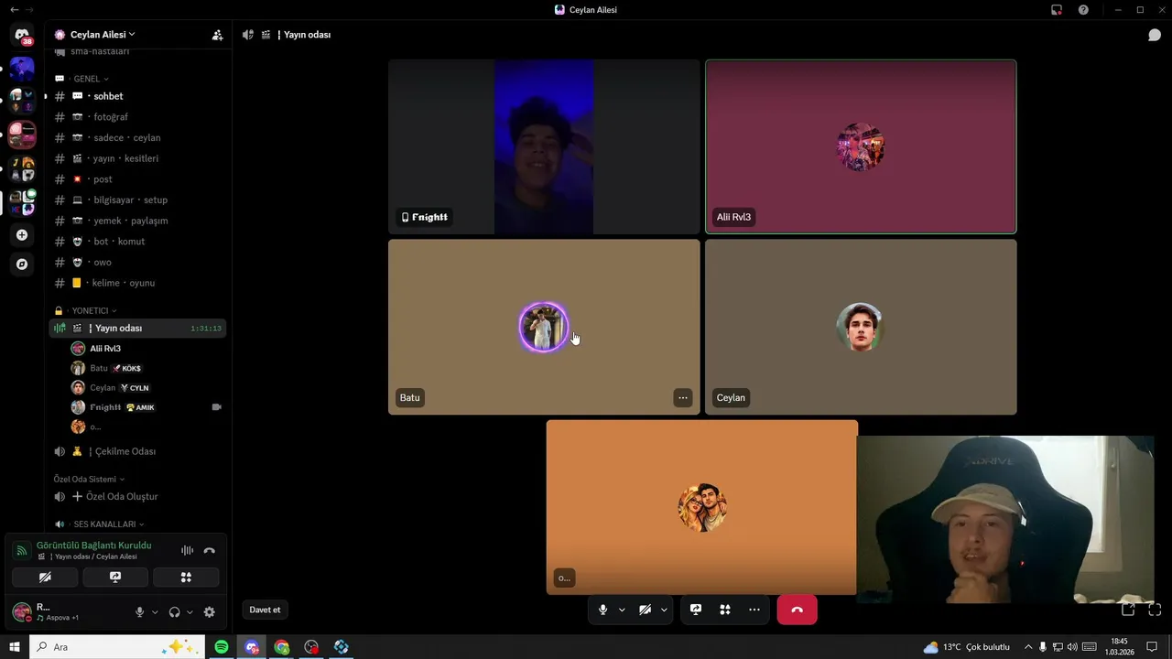1172x659 pixels.
Task: Open post channel
Action: pos(137,179)
